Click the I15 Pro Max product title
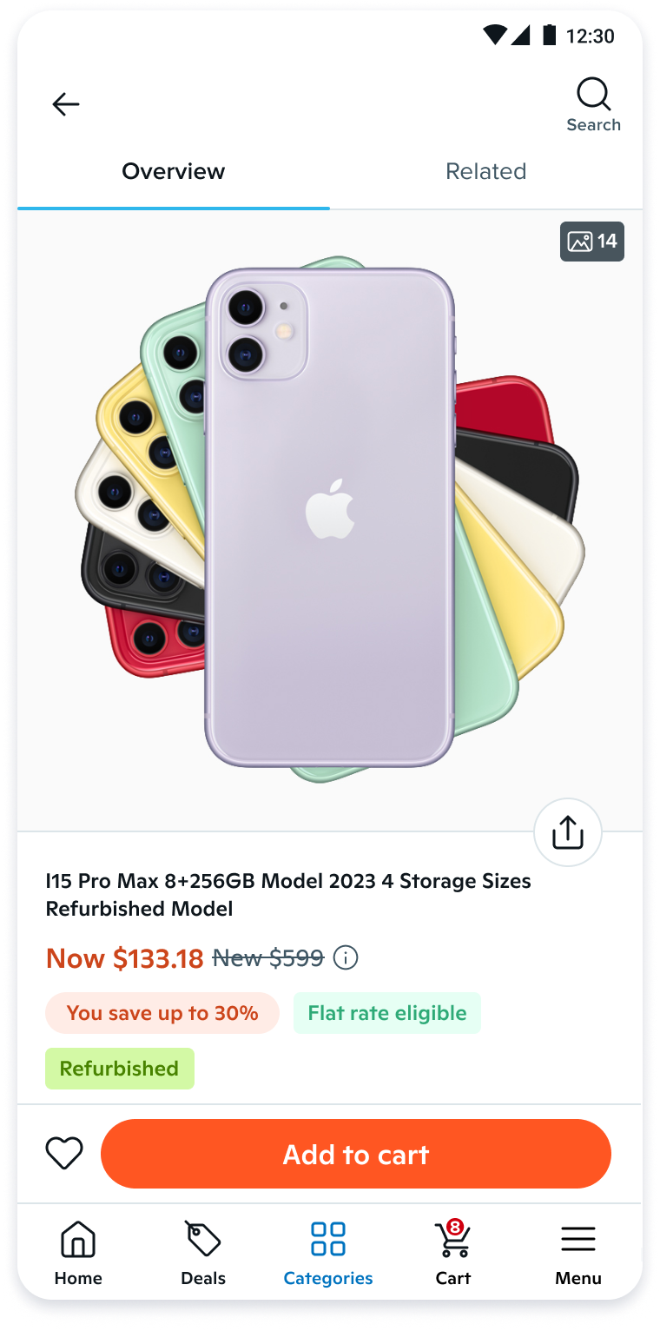The image size is (660, 1331). click(x=288, y=895)
